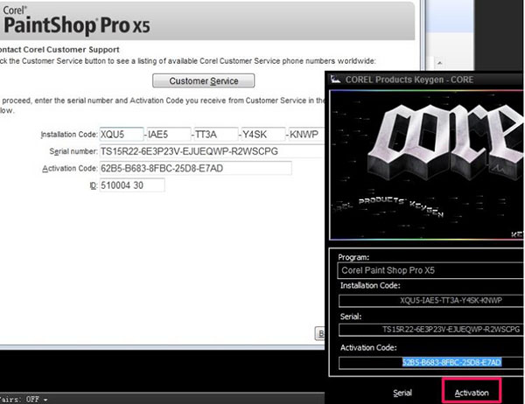The image size is (525, 404).
Task: Click the keygen Installation Code field
Action: [431, 301]
